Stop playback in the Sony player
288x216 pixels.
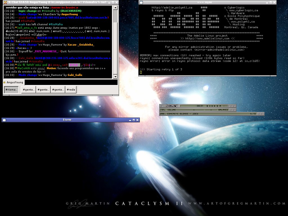[215, 106]
